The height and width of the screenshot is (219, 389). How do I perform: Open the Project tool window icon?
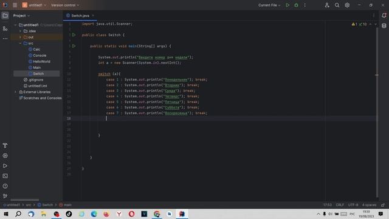(5, 16)
